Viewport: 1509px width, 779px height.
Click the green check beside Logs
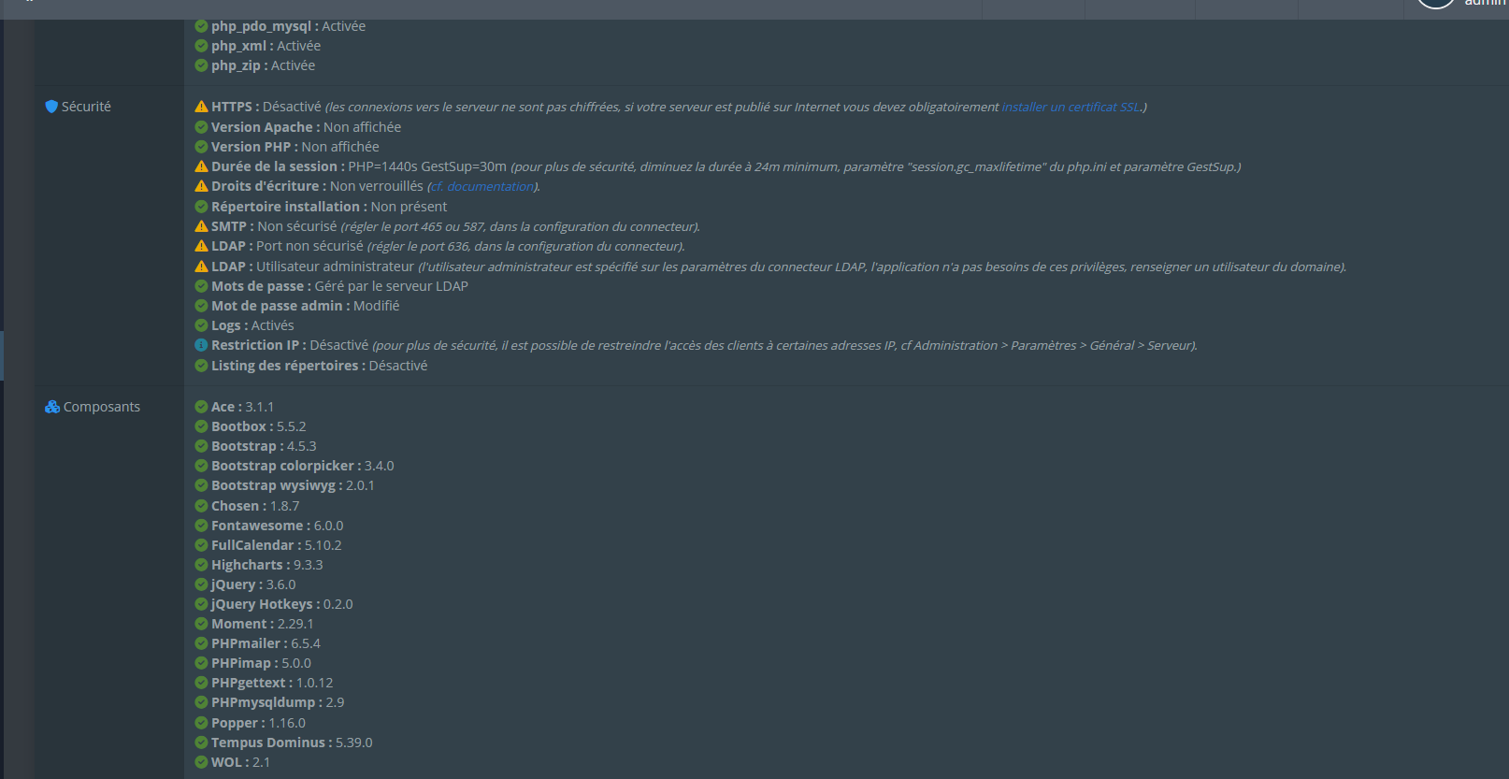coord(201,325)
